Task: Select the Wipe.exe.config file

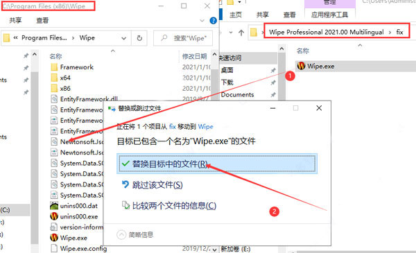Action: tap(79, 248)
